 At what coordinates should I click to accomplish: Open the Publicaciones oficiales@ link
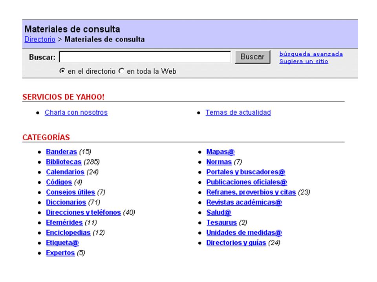click(247, 182)
